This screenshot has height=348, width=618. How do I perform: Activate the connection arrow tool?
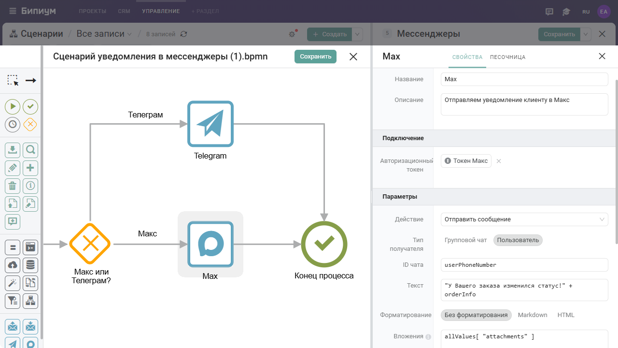point(31,80)
